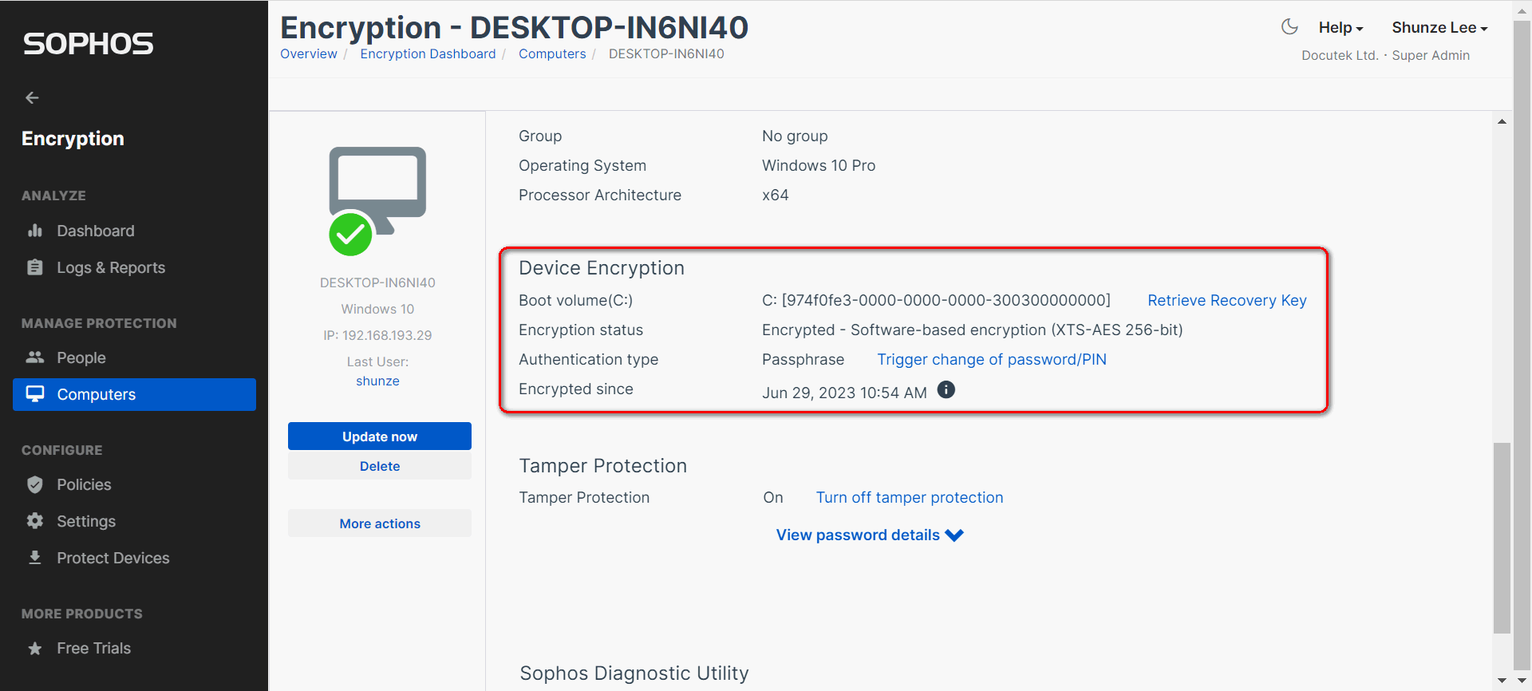Open More actions menu
Screen dimensions: 1532x691
click(x=379, y=523)
